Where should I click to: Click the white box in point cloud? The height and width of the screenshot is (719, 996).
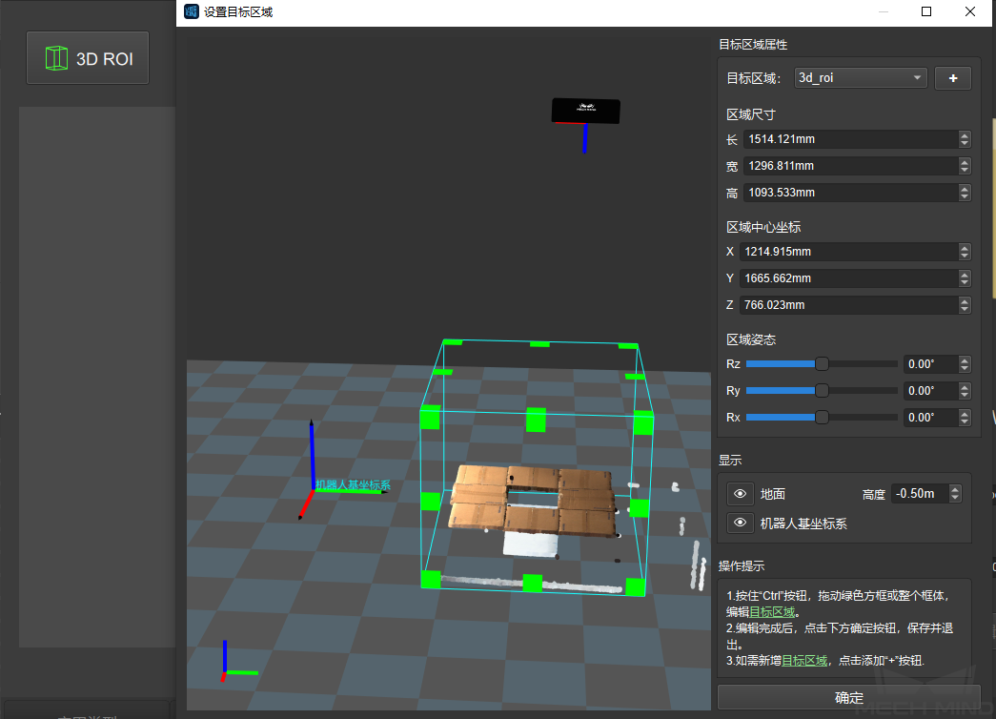[529, 544]
